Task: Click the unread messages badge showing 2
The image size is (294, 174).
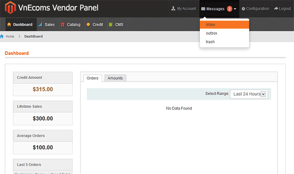Action: click(230, 9)
